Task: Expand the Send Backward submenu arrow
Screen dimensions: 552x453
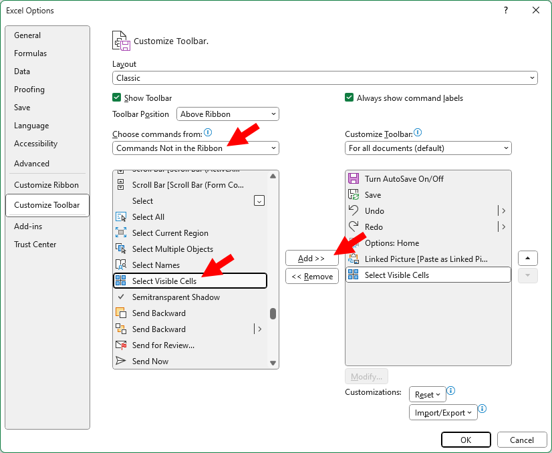Action: [259, 329]
